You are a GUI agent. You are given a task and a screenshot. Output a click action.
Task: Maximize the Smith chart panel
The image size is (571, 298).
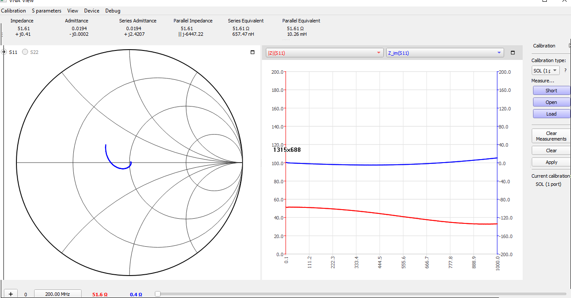pos(252,53)
